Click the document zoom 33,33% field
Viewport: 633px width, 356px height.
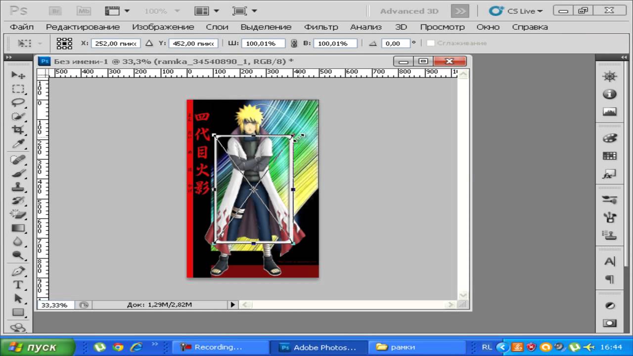[55, 305]
